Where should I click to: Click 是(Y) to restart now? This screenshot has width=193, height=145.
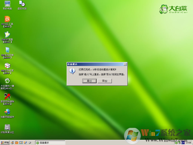pyautogui.click(x=89, y=81)
